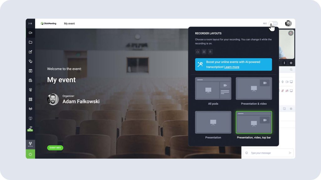Open the folder icon in the sidebar
The width and height of the screenshot is (321, 180).
pyautogui.click(x=30, y=42)
